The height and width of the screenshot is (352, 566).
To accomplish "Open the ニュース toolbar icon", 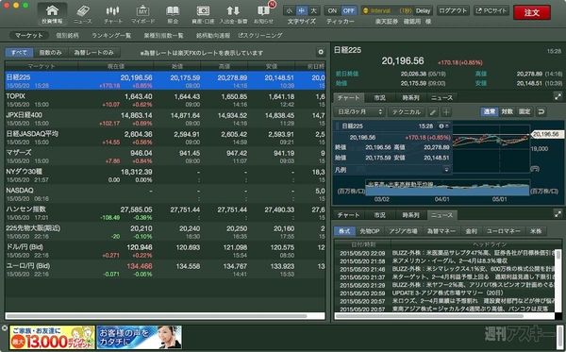I will 83,14.
